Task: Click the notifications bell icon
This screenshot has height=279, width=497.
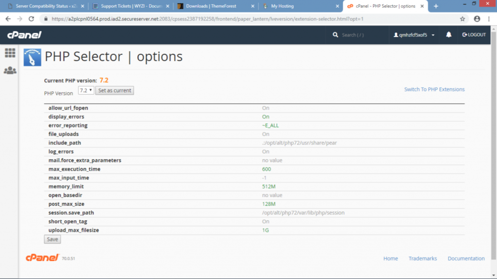Action: pyautogui.click(x=448, y=35)
